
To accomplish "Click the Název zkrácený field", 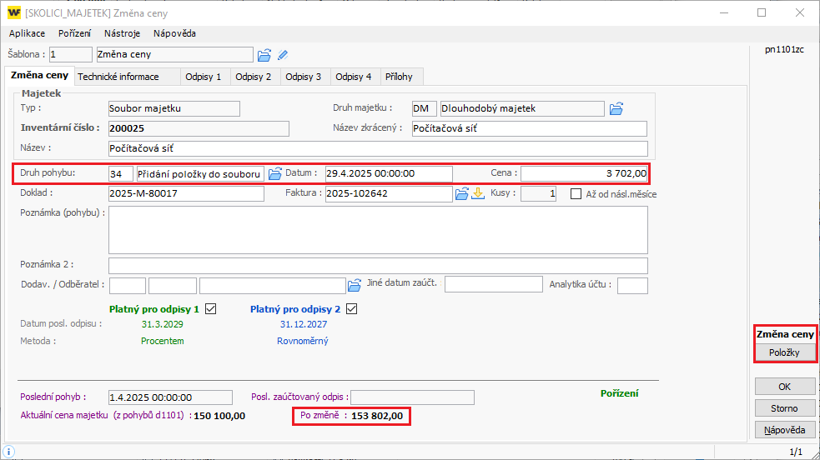I will pyautogui.click(x=529, y=128).
